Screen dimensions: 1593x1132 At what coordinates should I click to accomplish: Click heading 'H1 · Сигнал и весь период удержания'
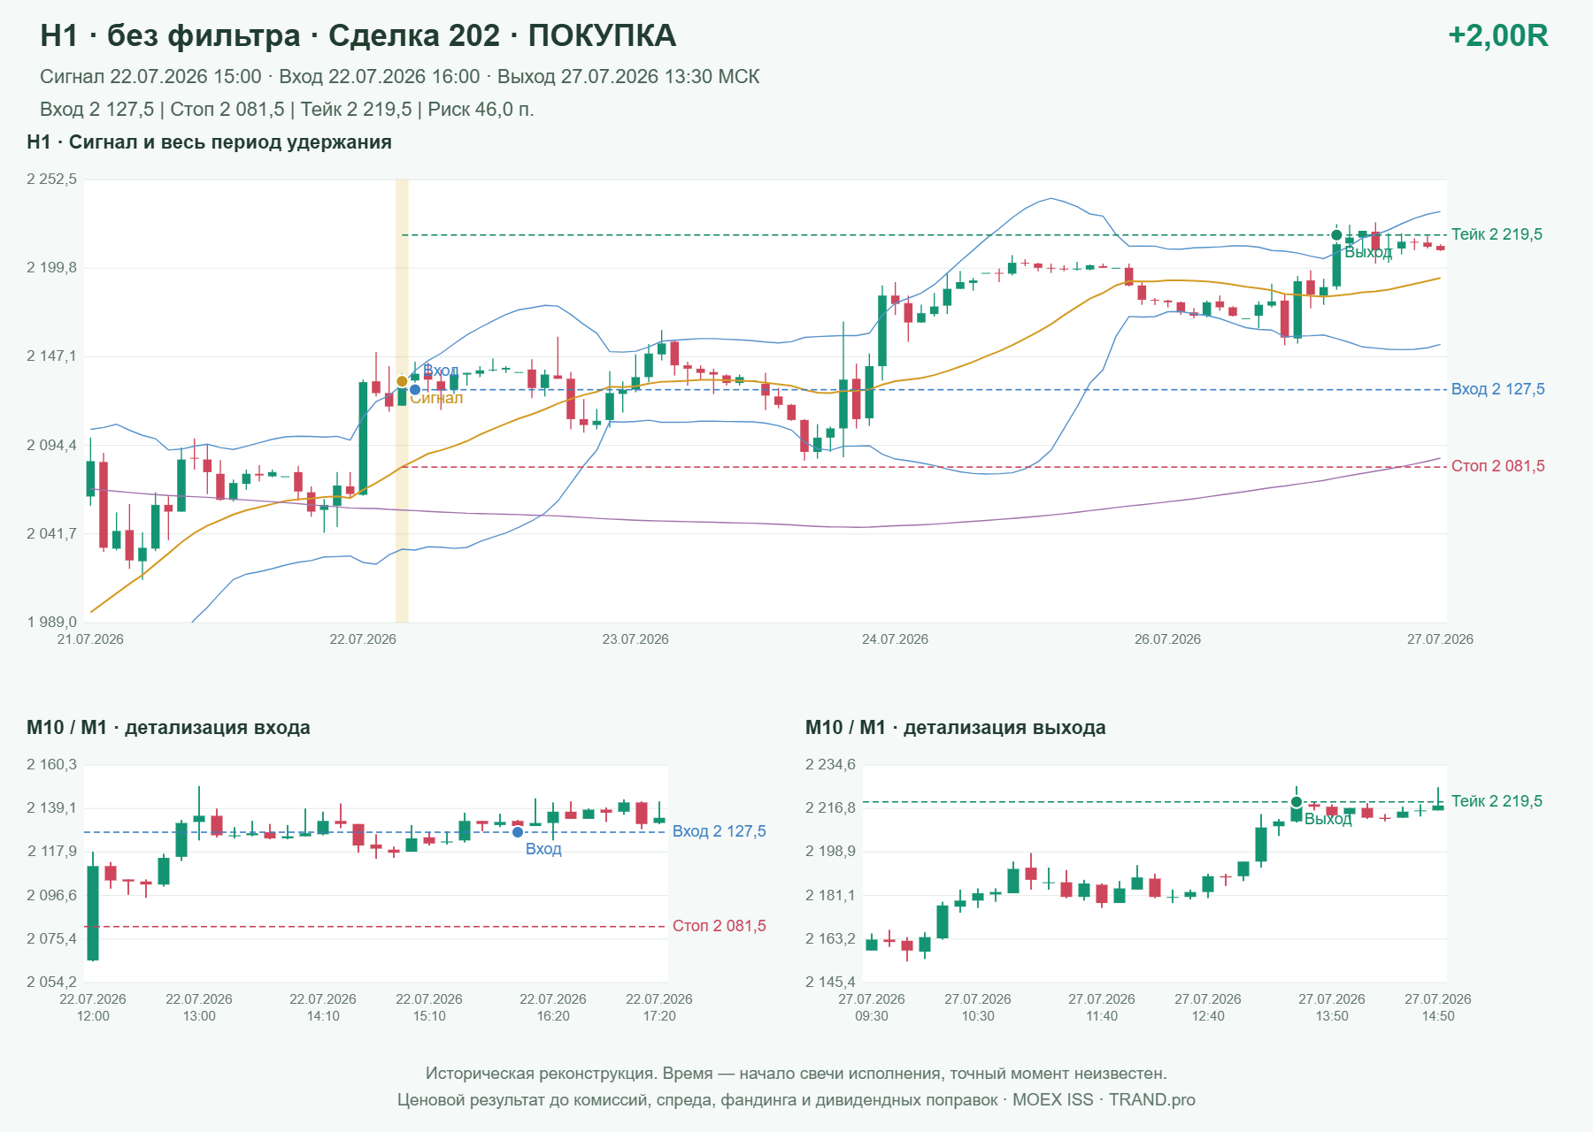(x=209, y=142)
